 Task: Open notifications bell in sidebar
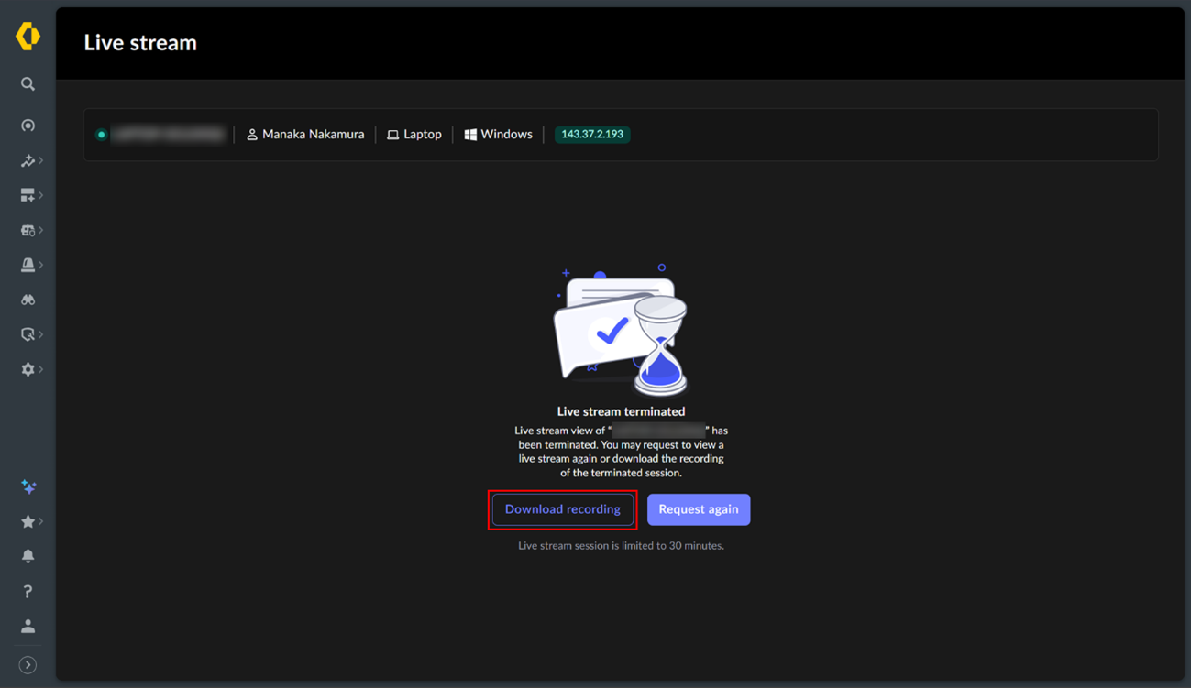coord(28,556)
